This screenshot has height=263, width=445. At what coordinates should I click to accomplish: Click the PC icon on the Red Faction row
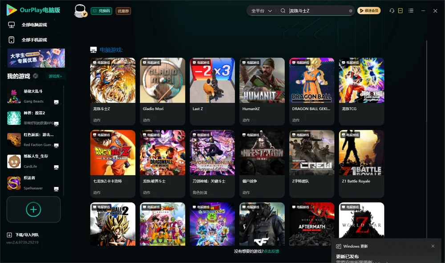56,145
